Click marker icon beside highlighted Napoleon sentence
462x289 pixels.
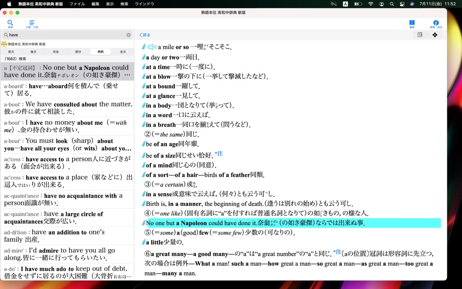coord(143,223)
